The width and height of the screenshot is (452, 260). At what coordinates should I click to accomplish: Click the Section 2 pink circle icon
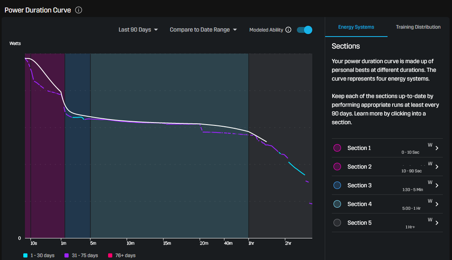(337, 167)
